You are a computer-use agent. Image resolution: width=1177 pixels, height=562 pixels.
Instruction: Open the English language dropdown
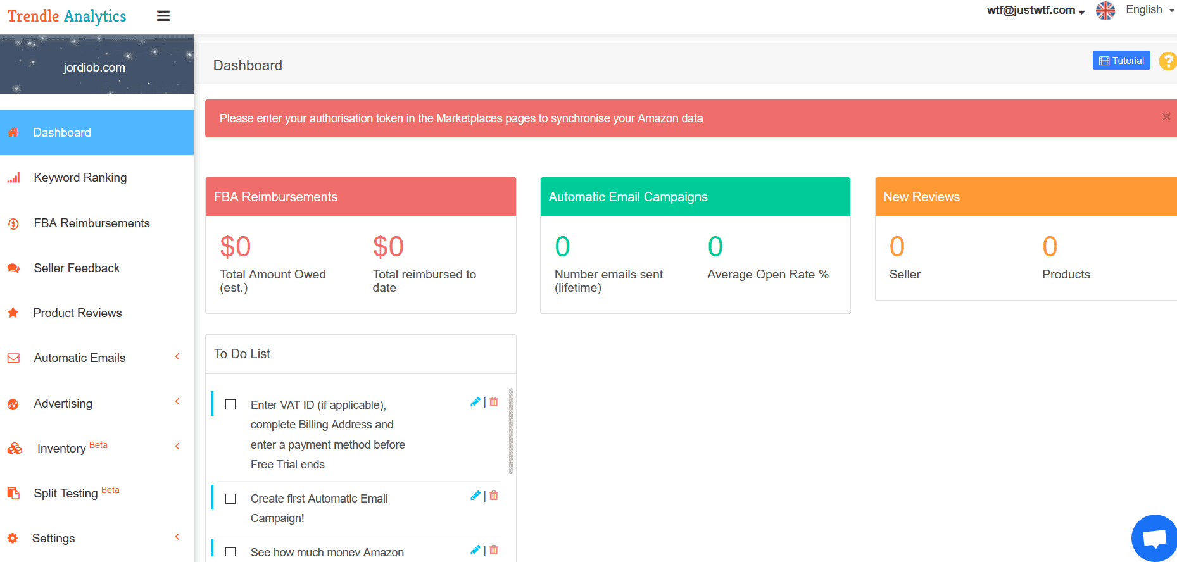coord(1149,10)
